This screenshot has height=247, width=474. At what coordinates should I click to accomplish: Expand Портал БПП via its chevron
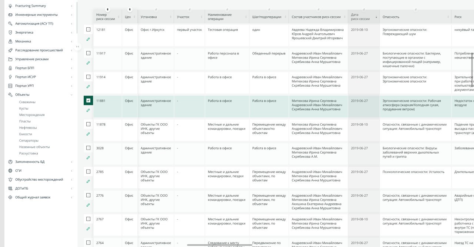71,68
